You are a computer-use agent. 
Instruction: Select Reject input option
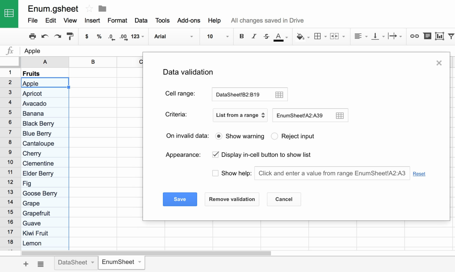pyautogui.click(x=274, y=136)
